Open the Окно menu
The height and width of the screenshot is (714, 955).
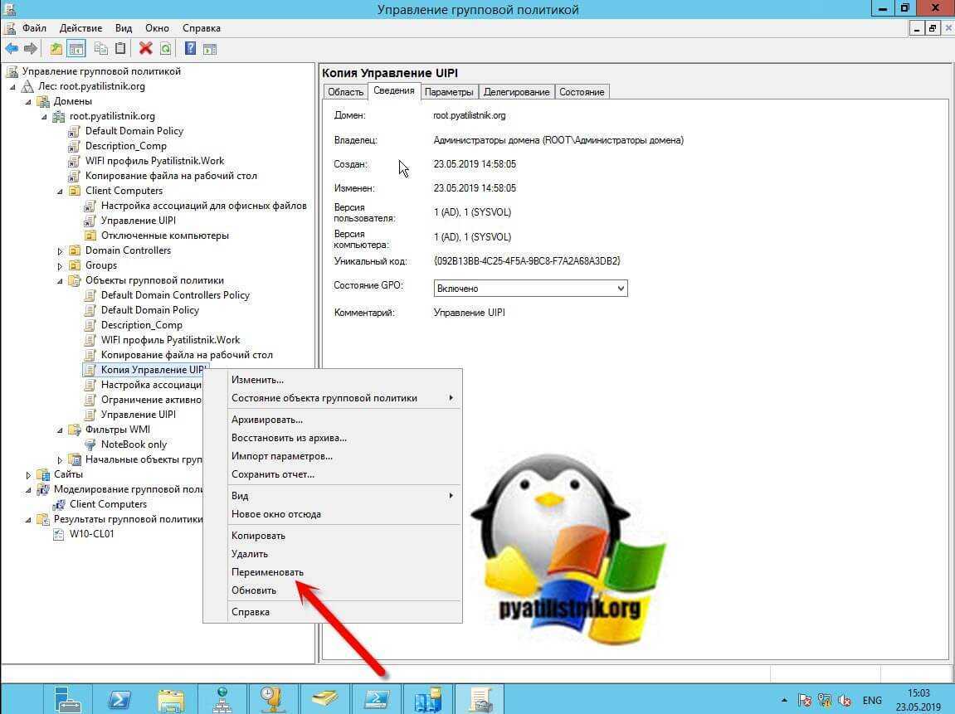click(x=157, y=28)
